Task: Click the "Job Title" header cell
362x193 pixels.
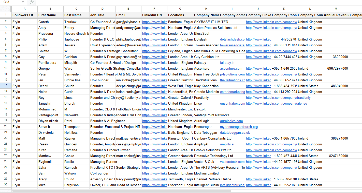Action: [x=102, y=15]
